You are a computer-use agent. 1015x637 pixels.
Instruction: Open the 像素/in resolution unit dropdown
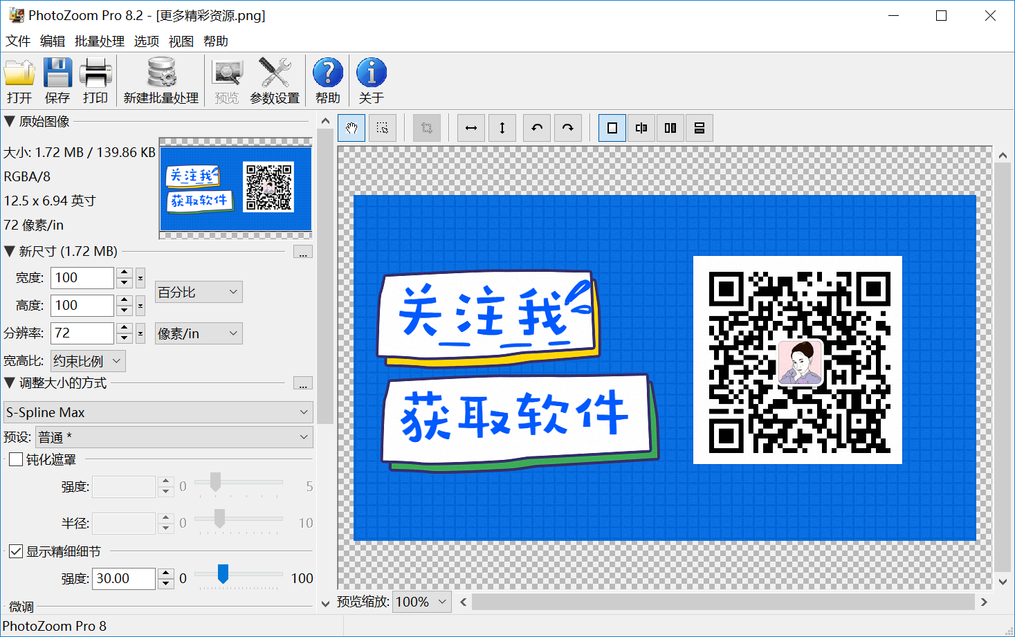coord(199,333)
